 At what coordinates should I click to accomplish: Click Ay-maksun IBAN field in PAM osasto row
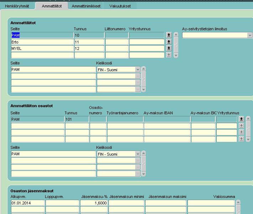pos(167,119)
